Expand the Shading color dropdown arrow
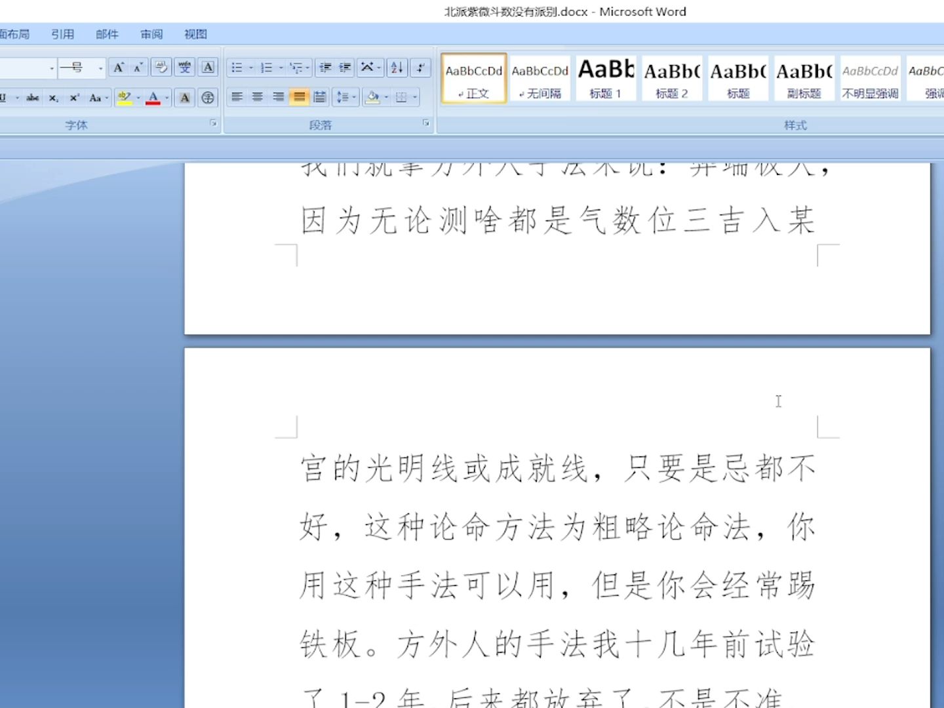 point(386,98)
